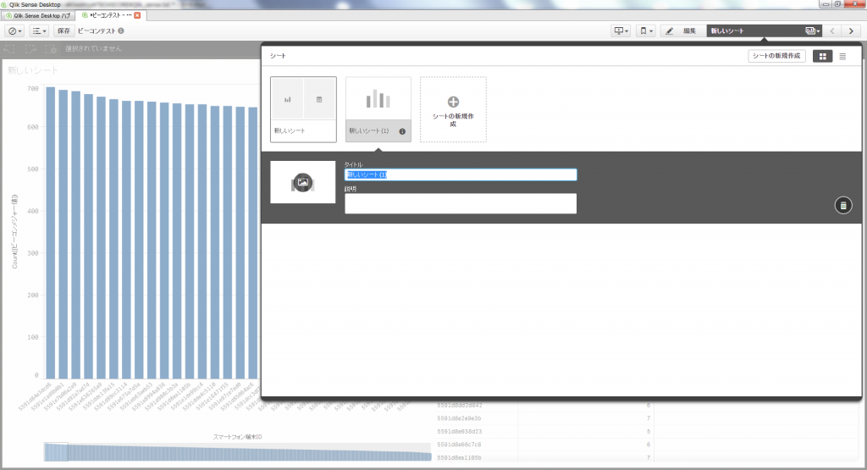Viewport: 867px width, 470px height.
Task: Go to the next sheet arrow
Action: coord(852,31)
